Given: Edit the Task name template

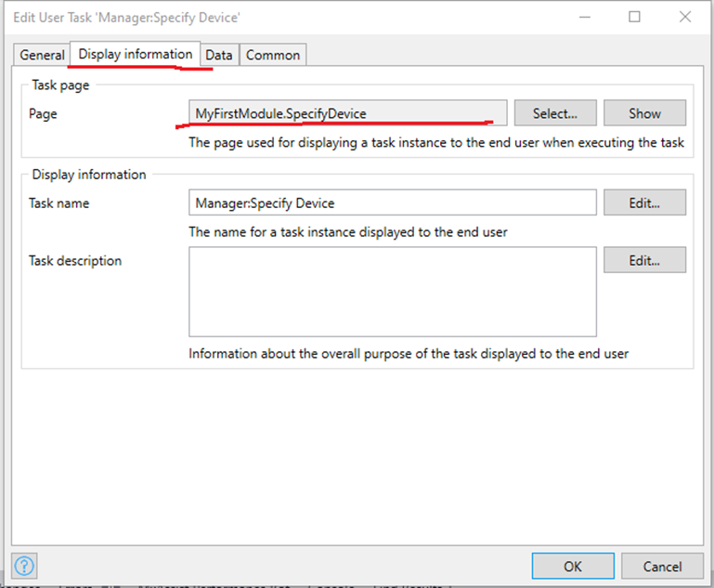Looking at the screenshot, I should (644, 203).
